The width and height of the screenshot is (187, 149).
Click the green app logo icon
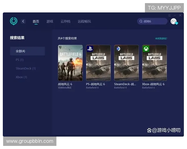14,21
